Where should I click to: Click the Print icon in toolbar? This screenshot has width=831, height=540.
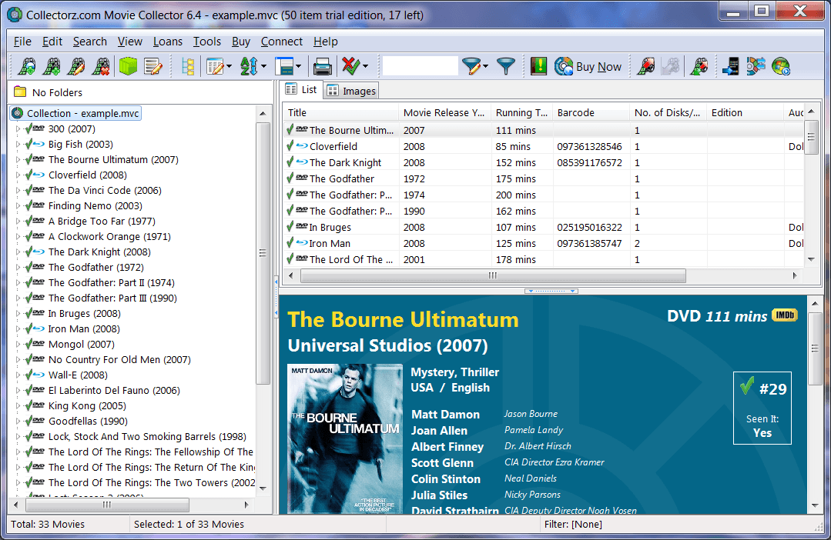click(322, 67)
